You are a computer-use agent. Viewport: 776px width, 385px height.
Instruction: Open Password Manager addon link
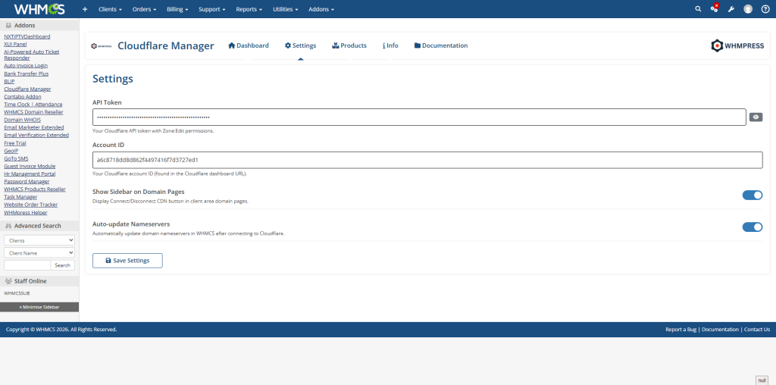(x=27, y=182)
